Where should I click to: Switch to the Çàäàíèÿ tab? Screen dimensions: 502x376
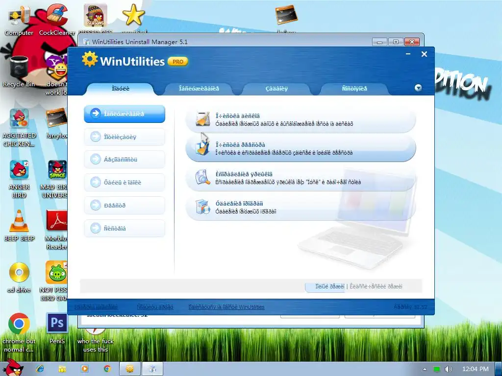[276, 89]
